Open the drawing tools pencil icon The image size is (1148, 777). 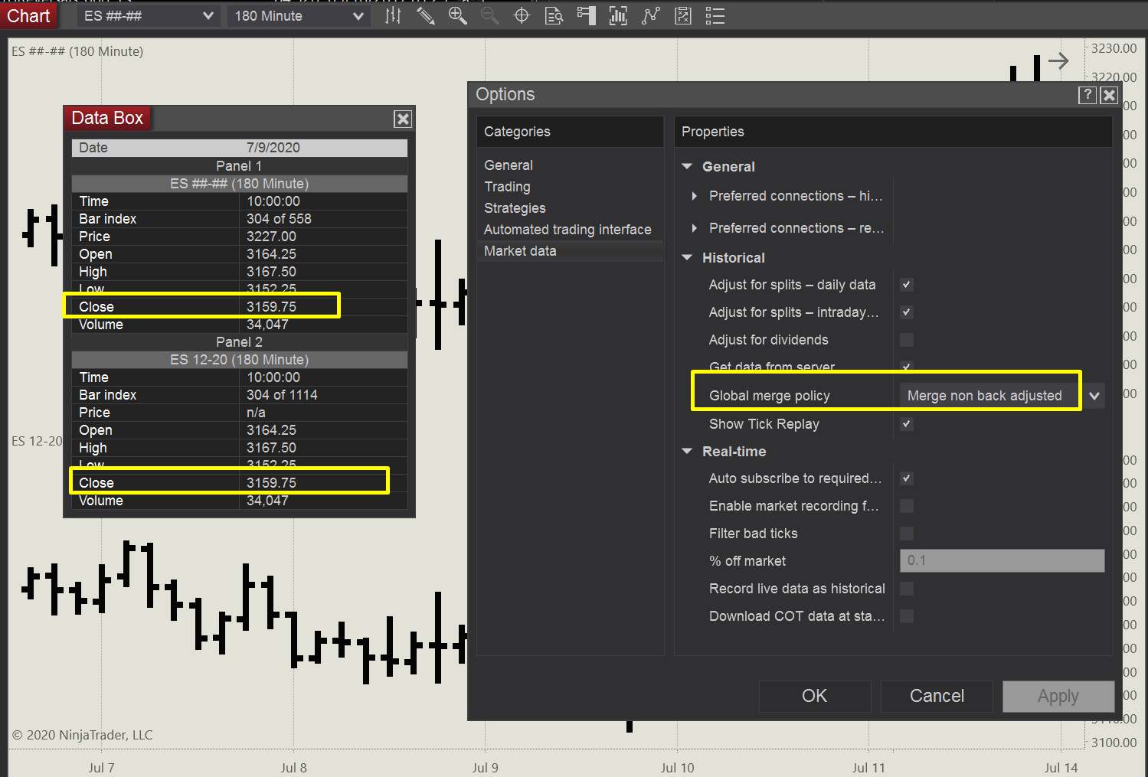click(425, 15)
